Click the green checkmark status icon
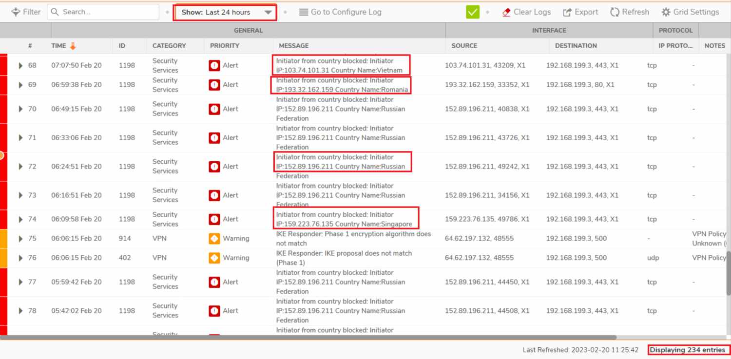The width and height of the screenshot is (731, 359). click(472, 12)
